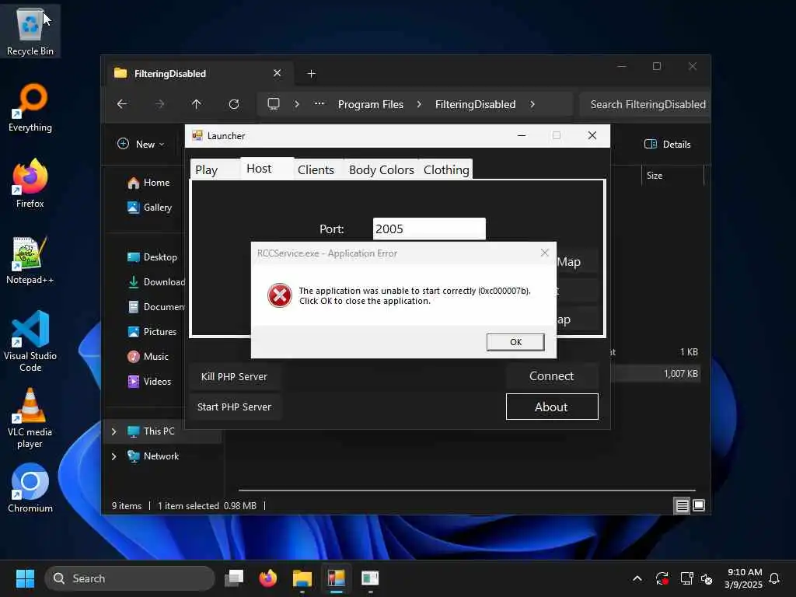Open the clock showing 9:10 AM

(x=743, y=578)
